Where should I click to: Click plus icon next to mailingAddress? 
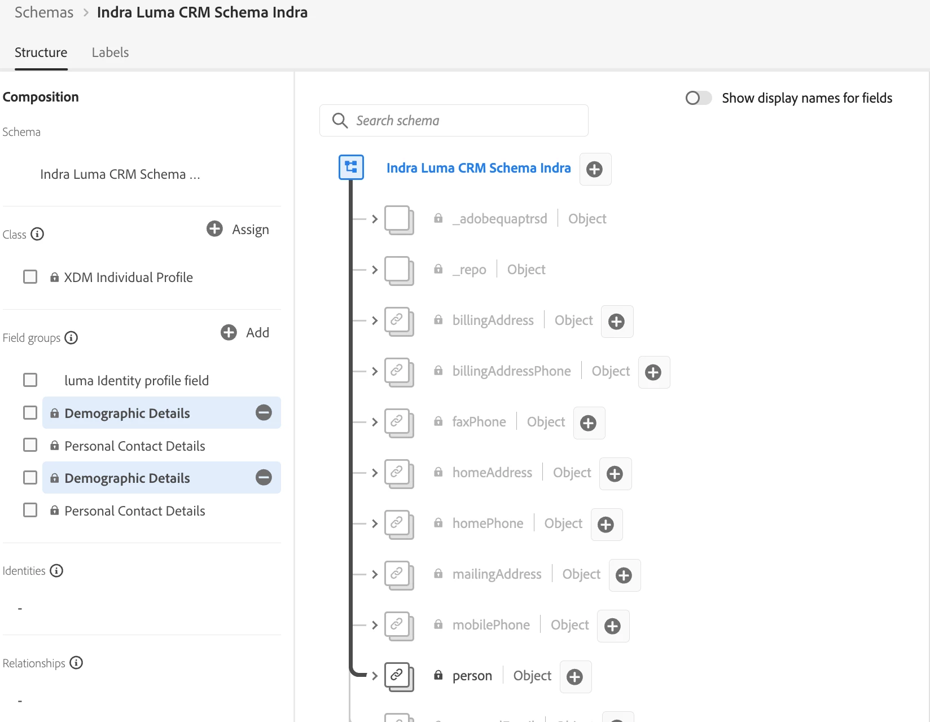(x=624, y=575)
